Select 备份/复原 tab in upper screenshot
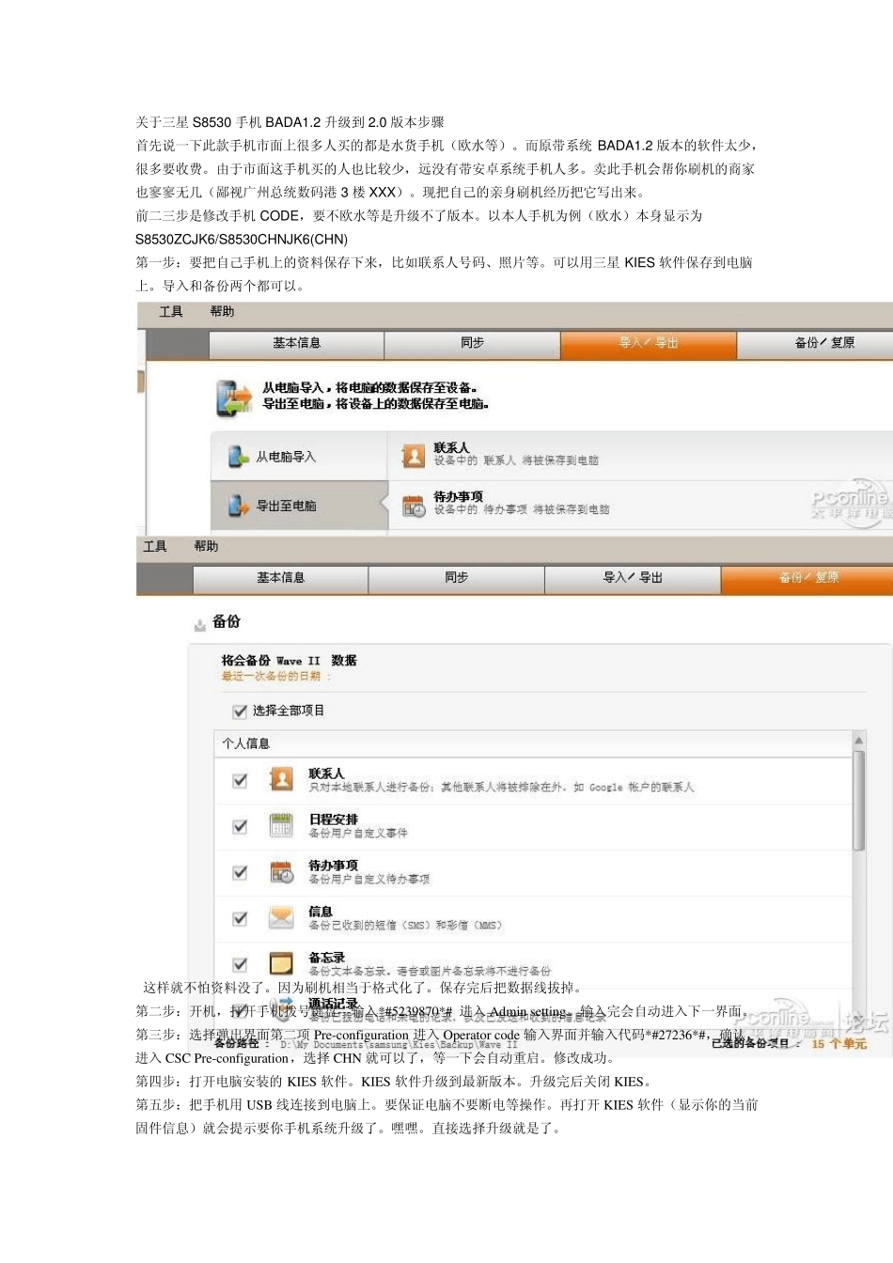Image resolution: width=893 pixels, height=1263 pixels. pyautogui.click(x=816, y=344)
